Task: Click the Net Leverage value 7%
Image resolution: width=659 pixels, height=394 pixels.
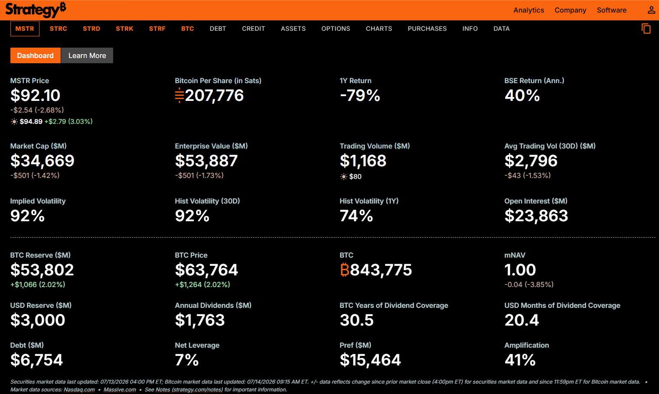Action: pyautogui.click(x=187, y=360)
